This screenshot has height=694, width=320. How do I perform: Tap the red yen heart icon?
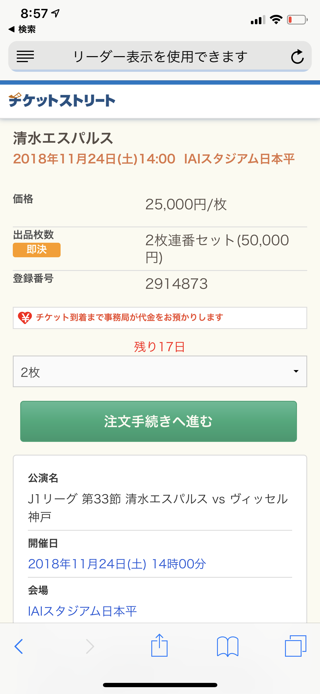coord(25,318)
